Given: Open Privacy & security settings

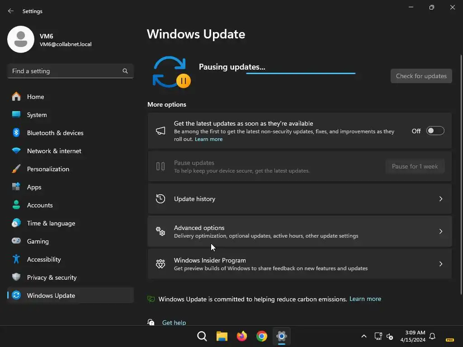Looking at the screenshot, I should tap(70, 277).
